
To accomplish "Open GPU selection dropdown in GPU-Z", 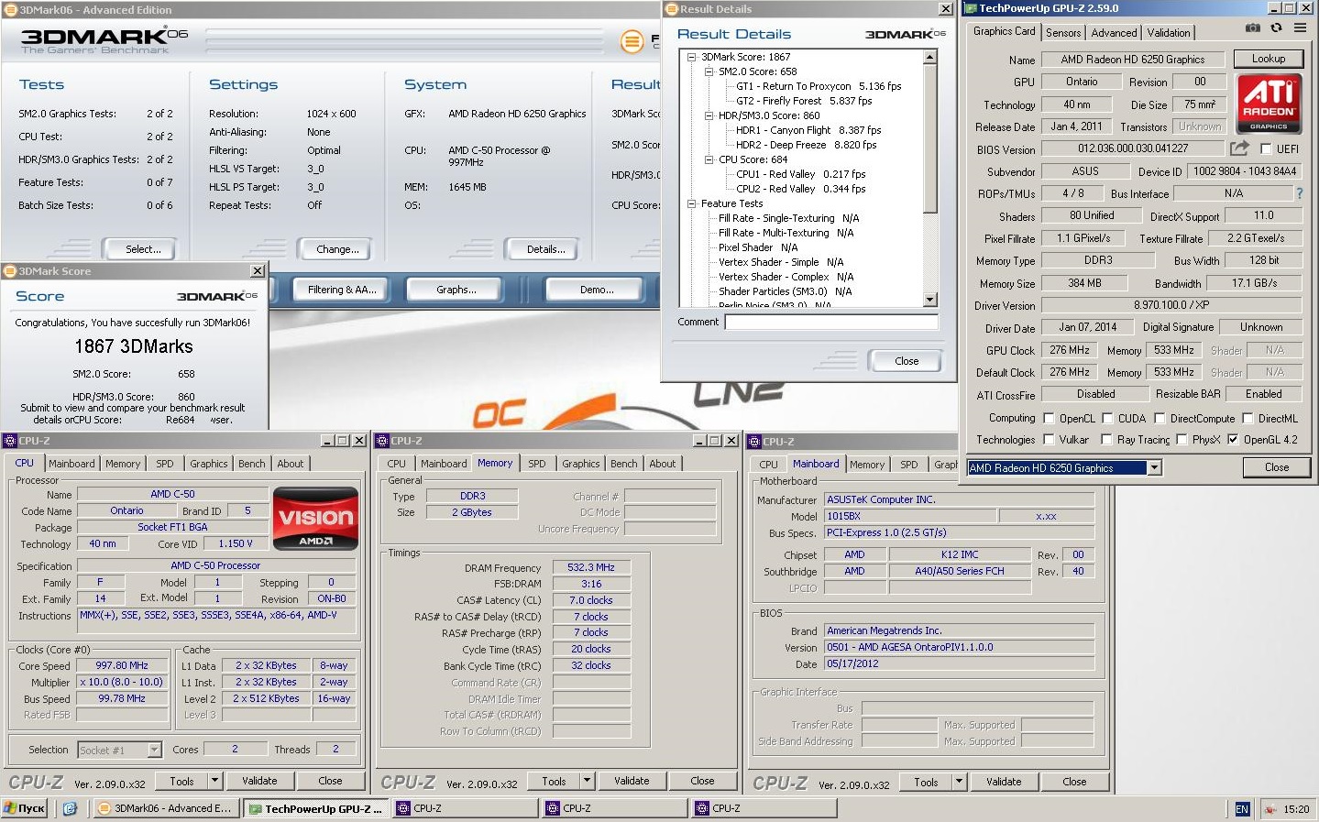I will tap(1154, 468).
